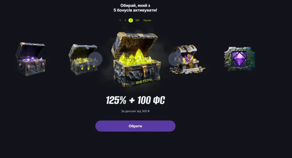Click the golden lock on the central chest
292x158 pixels.
click(144, 71)
